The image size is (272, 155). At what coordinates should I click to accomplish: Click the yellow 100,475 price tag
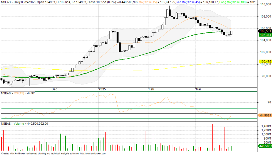click(x=265, y=62)
